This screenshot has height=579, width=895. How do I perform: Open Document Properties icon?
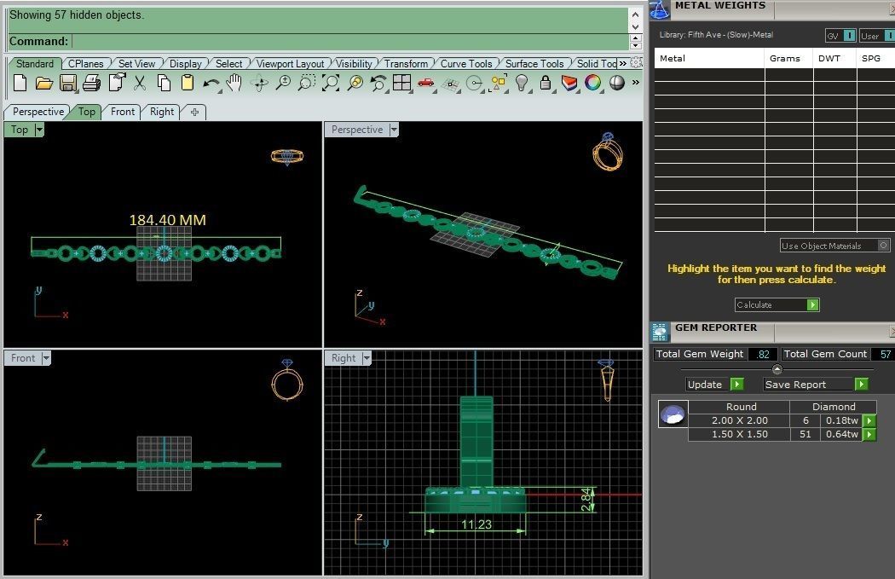(x=117, y=83)
